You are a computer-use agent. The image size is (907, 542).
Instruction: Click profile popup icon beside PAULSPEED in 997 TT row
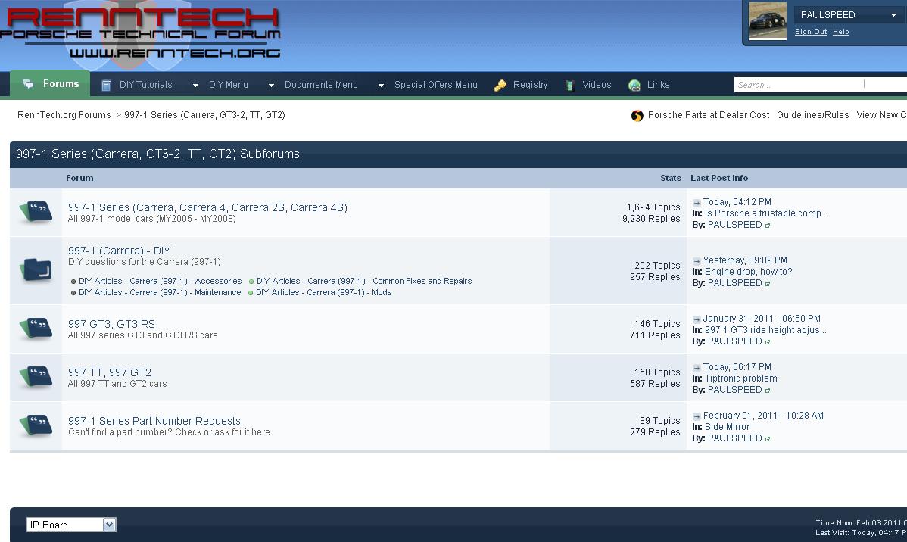tap(768, 391)
